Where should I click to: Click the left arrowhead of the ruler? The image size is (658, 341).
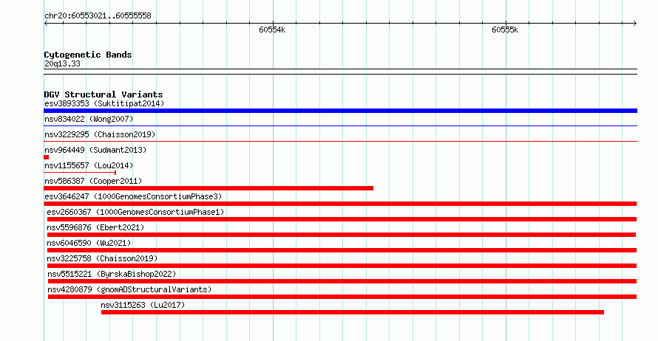click(46, 23)
